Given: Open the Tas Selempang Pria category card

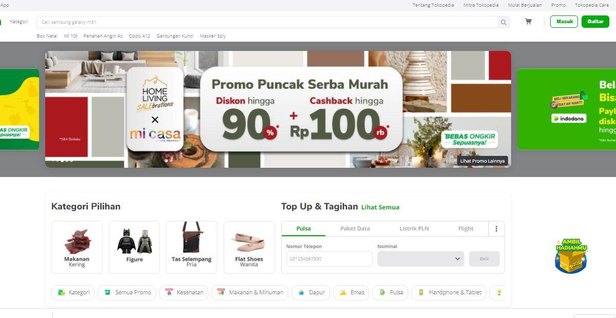Looking at the screenshot, I should [192, 247].
